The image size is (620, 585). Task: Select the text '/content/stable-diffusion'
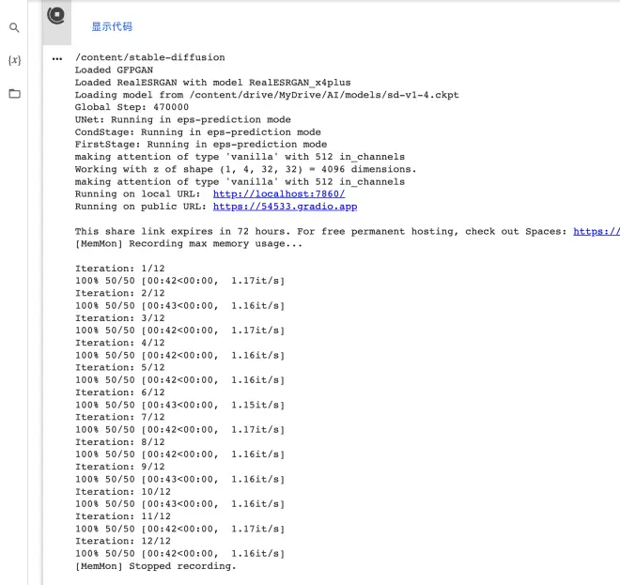click(150, 57)
